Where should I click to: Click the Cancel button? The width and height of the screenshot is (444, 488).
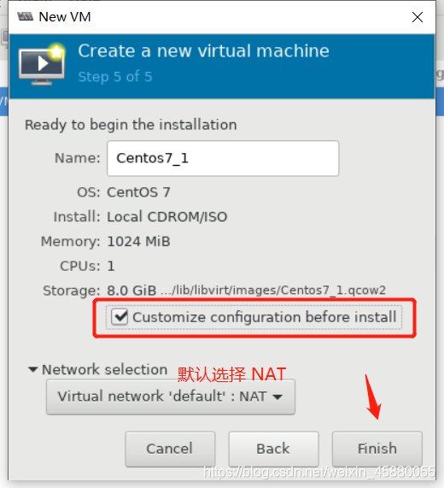170,449
